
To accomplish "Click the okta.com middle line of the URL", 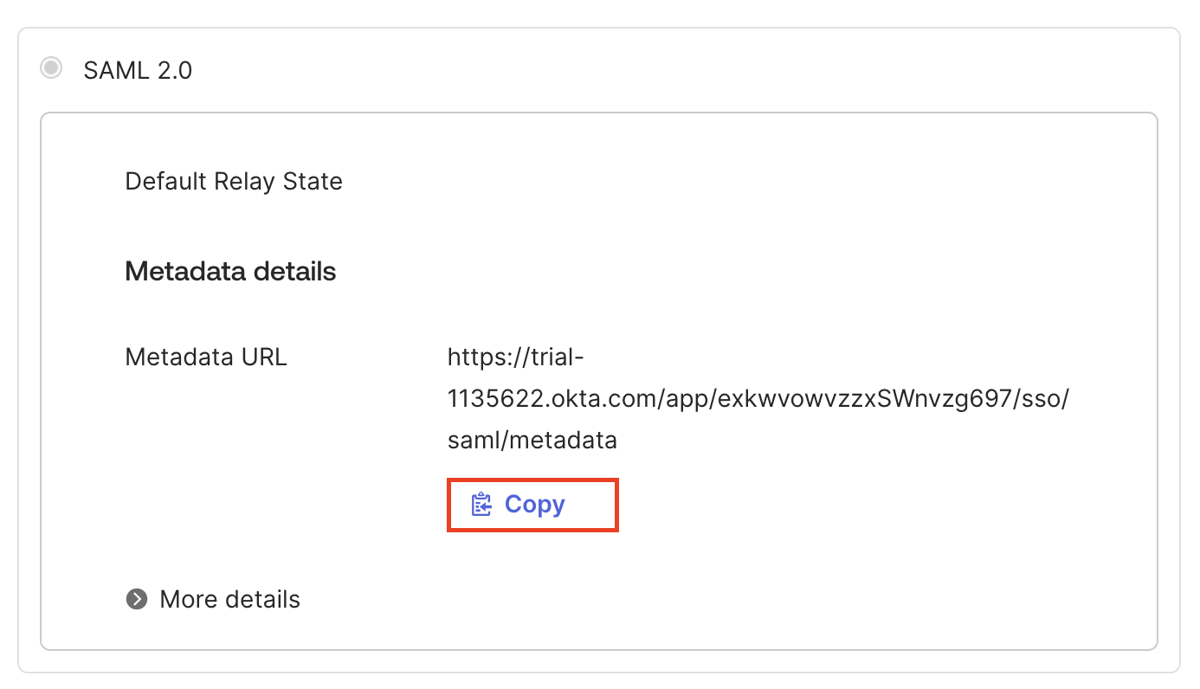I will pyautogui.click(x=758, y=399).
